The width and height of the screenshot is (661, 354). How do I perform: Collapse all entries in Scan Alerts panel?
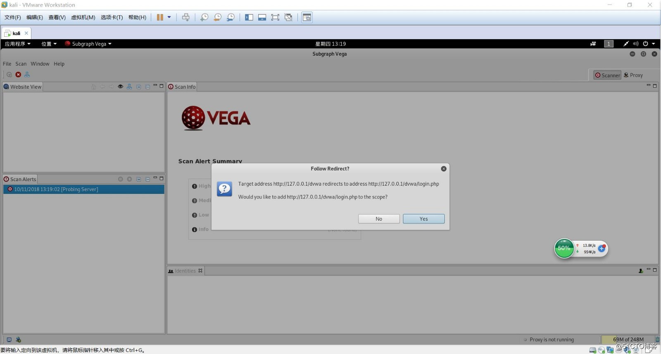(x=148, y=179)
